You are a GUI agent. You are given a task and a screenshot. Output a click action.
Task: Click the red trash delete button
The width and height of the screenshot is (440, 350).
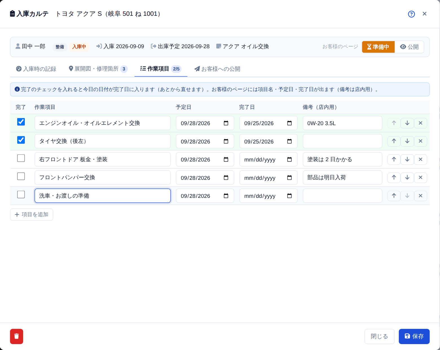point(17,336)
